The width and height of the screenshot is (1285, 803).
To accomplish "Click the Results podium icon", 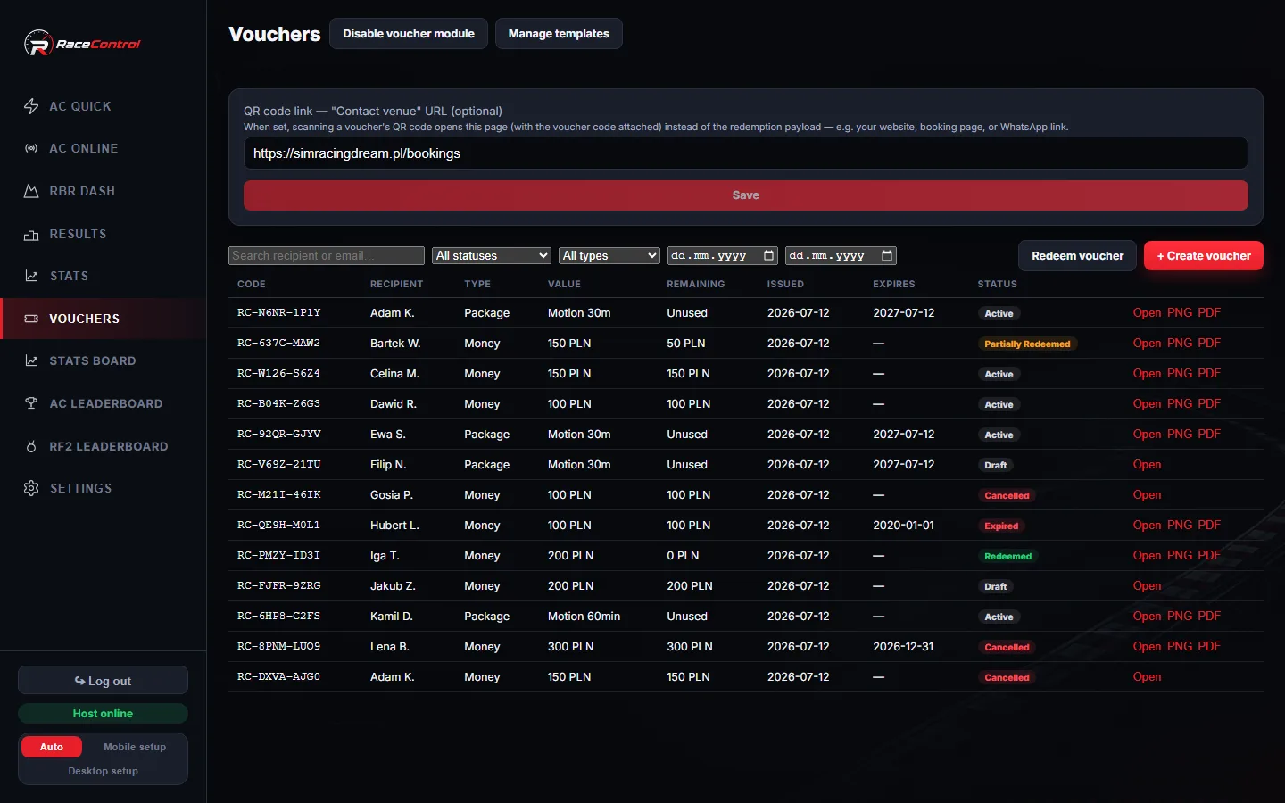I will [31, 234].
